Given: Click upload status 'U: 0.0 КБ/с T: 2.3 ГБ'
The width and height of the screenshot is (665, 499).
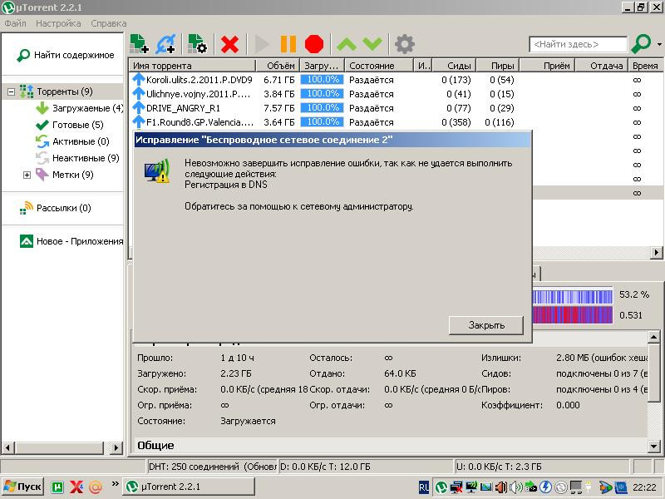Looking at the screenshot, I should pos(500,467).
